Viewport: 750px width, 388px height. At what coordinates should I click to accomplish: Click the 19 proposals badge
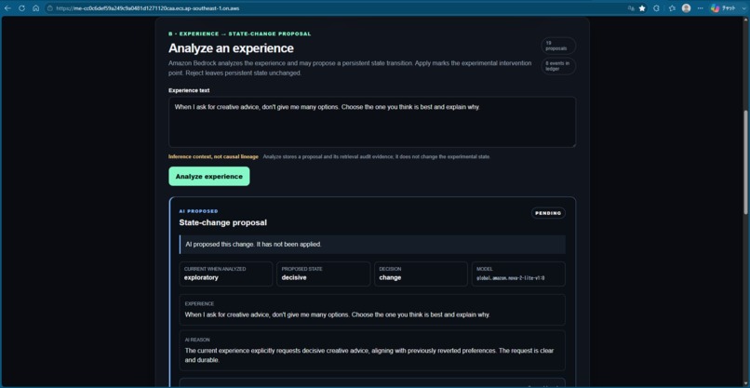[558, 46]
